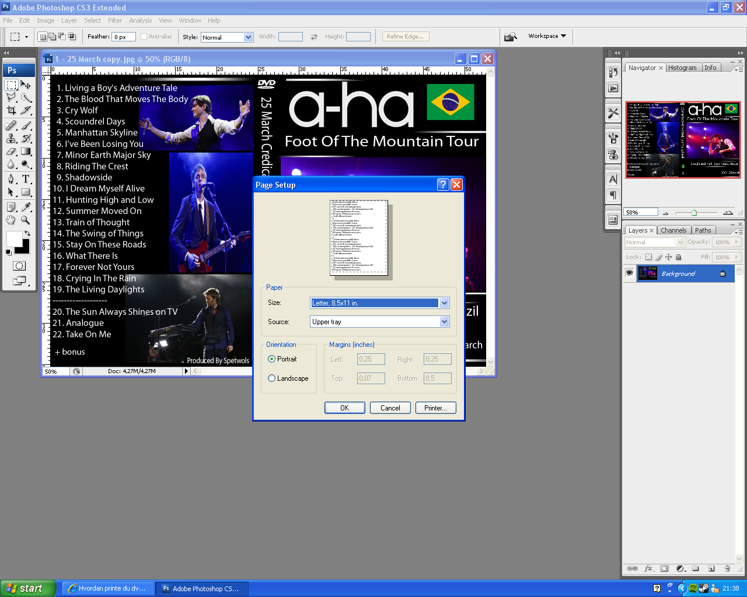Image resolution: width=747 pixels, height=597 pixels.
Task: Select the Pen tool
Action: point(11,179)
